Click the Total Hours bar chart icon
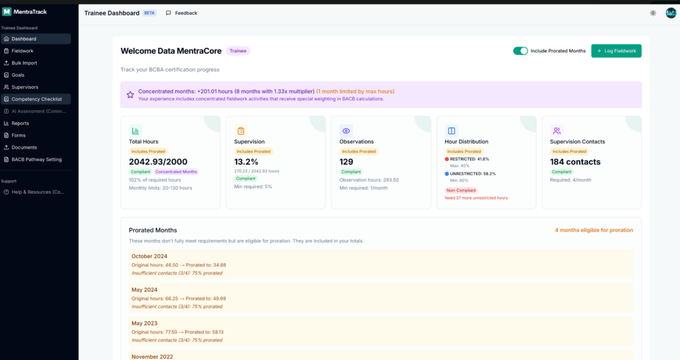The width and height of the screenshot is (680, 360). click(x=135, y=131)
